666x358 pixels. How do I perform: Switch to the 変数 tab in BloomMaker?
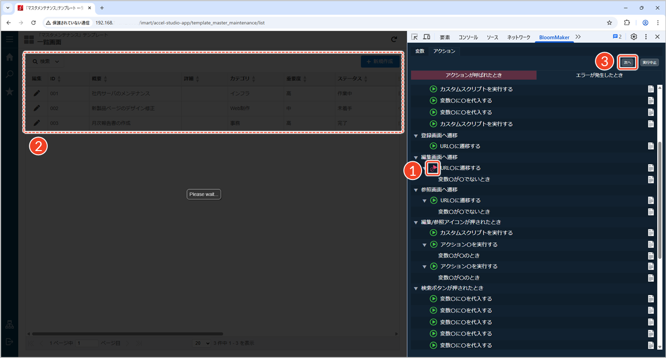coord(420,51)
